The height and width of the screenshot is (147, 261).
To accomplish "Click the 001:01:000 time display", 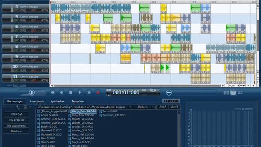I will pos(126,93).
